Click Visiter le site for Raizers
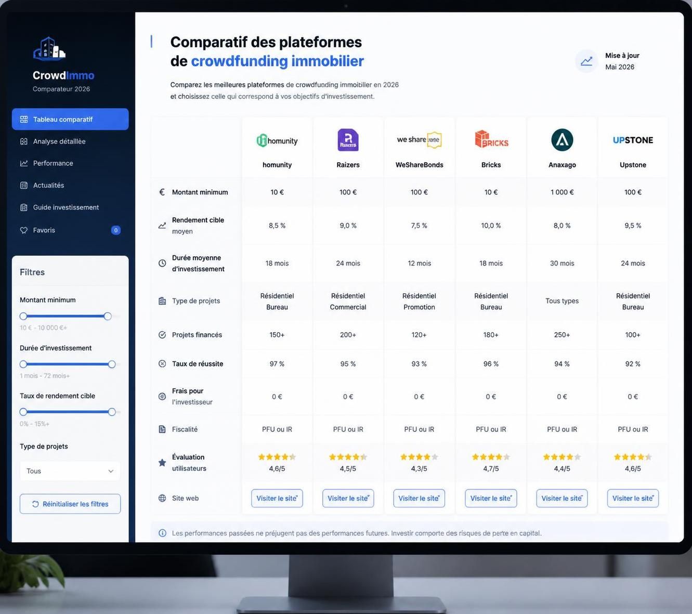The height and width of the screenshot is (614, 692). point(348,498)
